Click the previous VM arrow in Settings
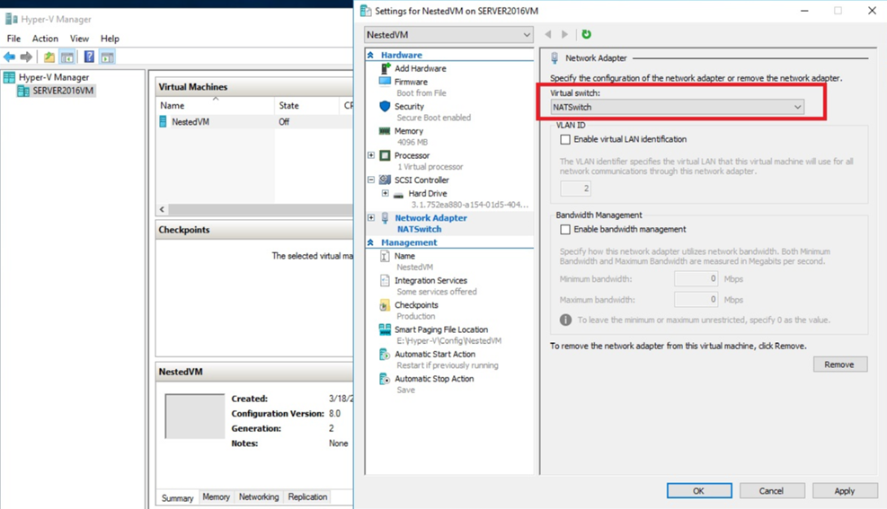Screen dimensions: 887x509 pyautogui.click(x=547, y=34)
